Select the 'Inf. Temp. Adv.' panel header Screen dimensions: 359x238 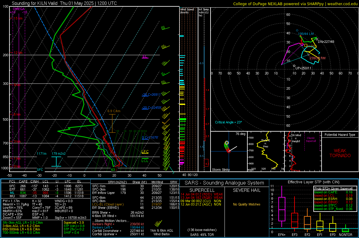[204, 12]
